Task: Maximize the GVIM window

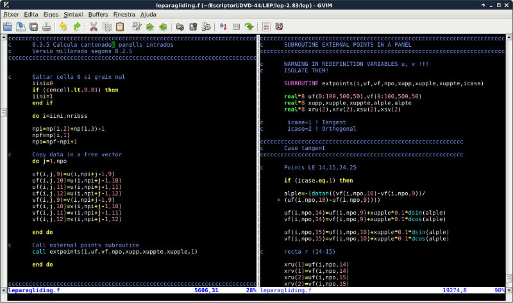Action: tap(499, 5)
